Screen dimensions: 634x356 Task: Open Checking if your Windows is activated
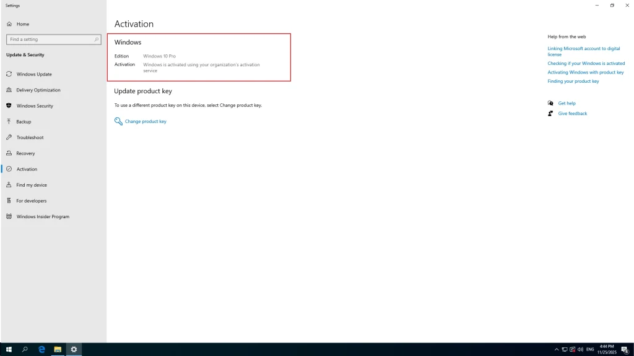pos(586,63)
